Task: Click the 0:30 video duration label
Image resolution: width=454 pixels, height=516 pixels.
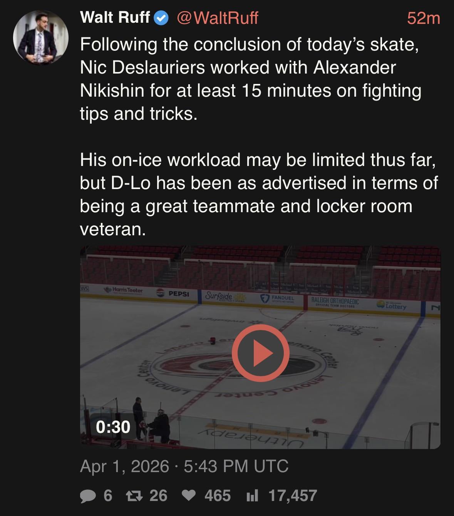Action: [113, 427]
